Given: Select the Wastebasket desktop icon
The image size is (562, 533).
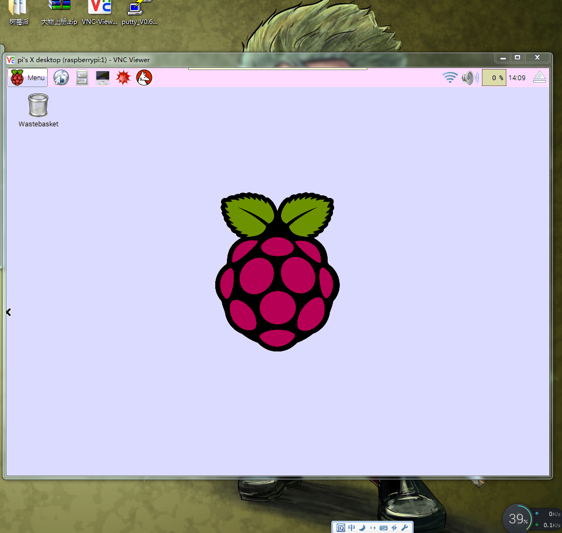Looking at the screenshot, I should (x=38, y=110).
